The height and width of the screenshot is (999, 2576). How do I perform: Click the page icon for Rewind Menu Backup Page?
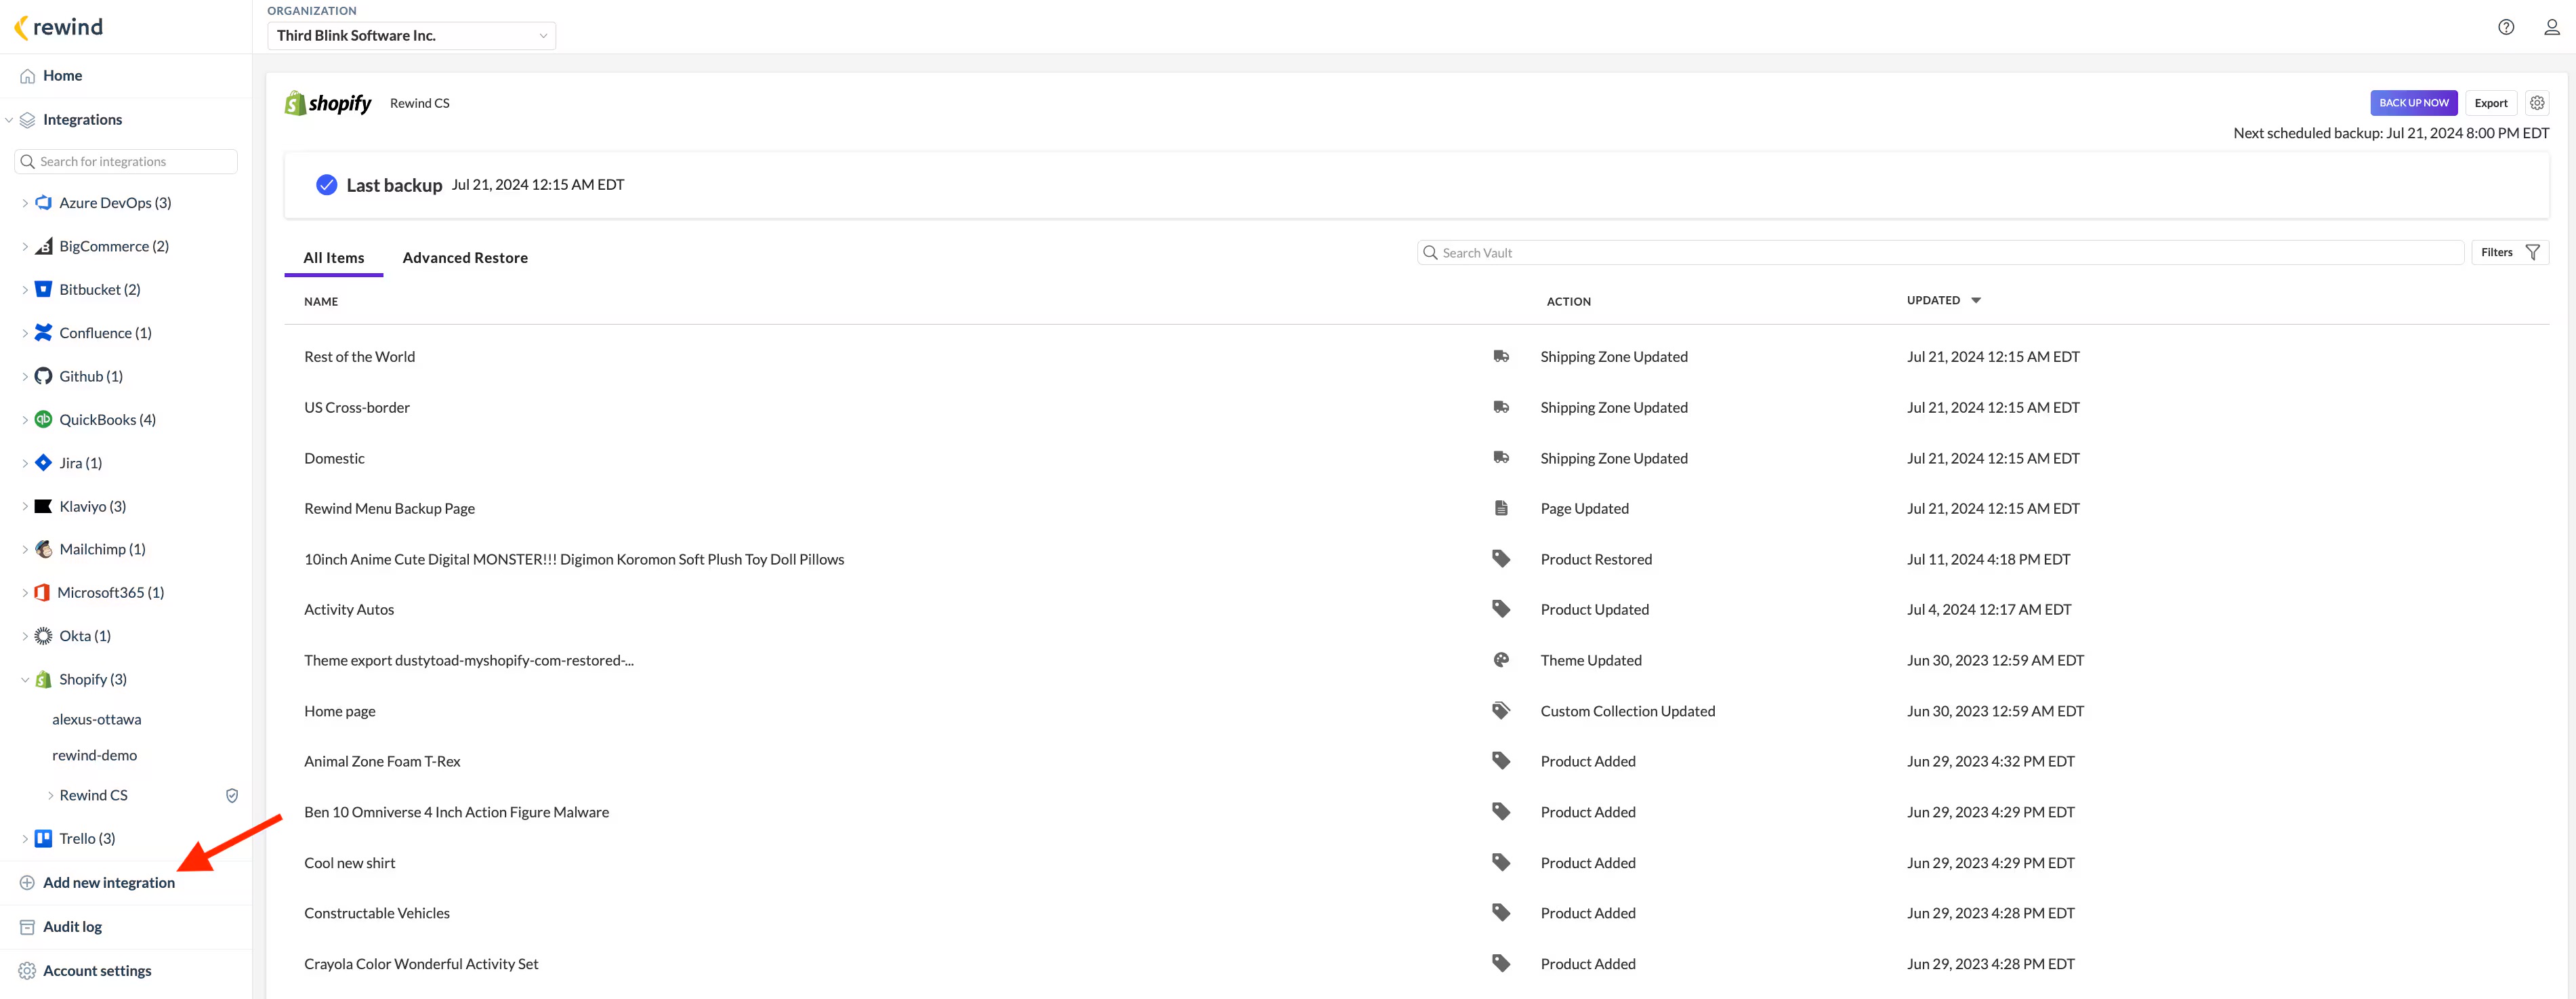pos(1501,508)
